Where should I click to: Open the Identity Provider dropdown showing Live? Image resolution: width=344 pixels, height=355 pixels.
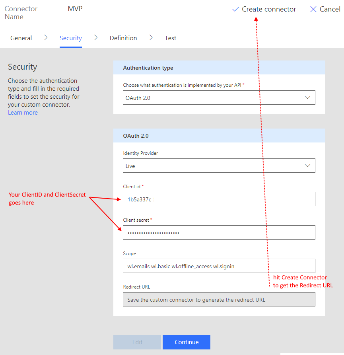[x=307, y=166]
